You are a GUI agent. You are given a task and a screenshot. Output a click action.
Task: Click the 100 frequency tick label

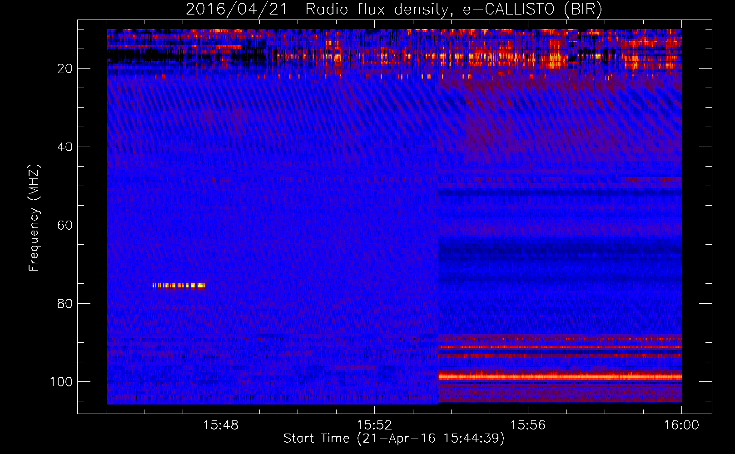[61, 382]
